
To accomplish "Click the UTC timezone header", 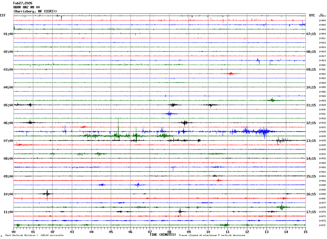I will [x=312, y=15].
